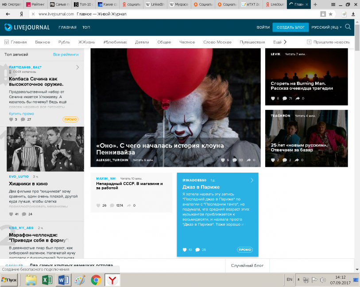This screenshot has height=287, width=360.
Task: Click the volume speaker tray icon
Action: pos(322,279)
